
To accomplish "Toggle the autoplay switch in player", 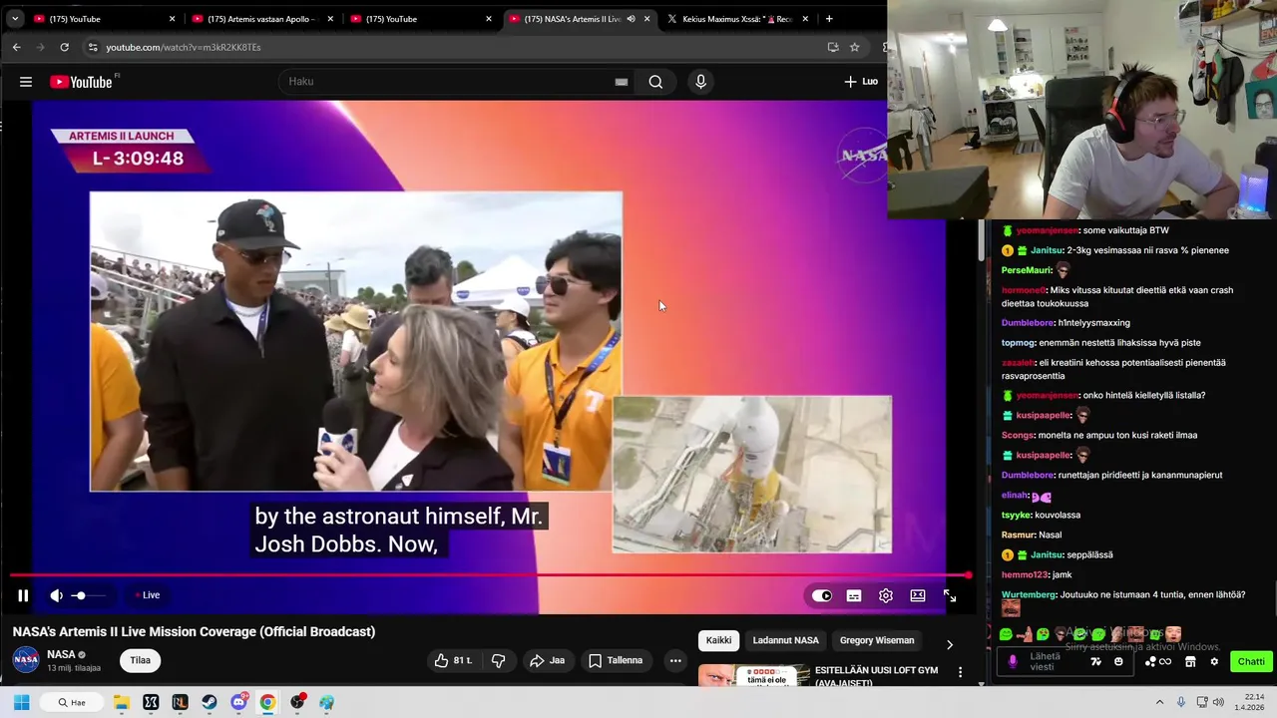I will 822,595.
